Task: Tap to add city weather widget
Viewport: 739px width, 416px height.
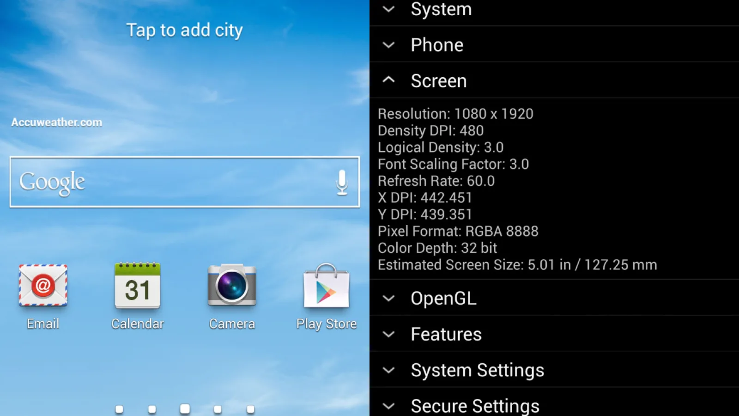Action: click(185, 31)
